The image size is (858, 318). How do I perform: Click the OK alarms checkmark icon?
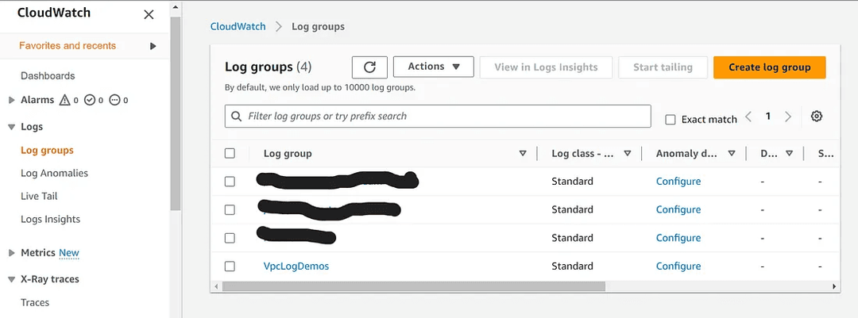90,100
